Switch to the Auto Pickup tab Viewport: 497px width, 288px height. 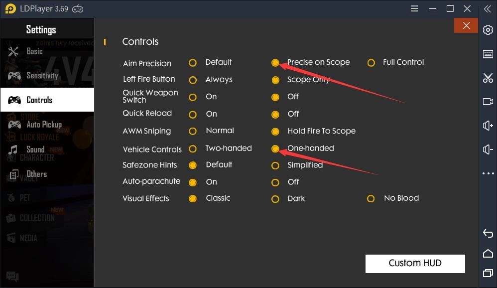44,125
